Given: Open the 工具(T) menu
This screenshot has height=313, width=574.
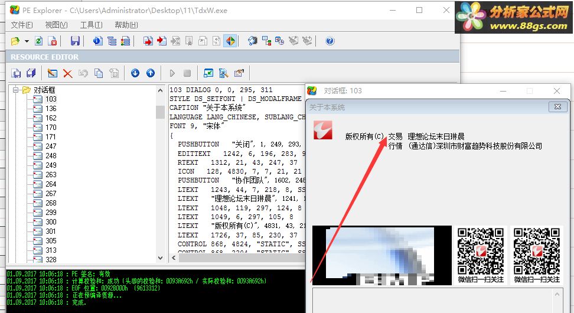Looking at the screenshot, I should click(91, 25).
